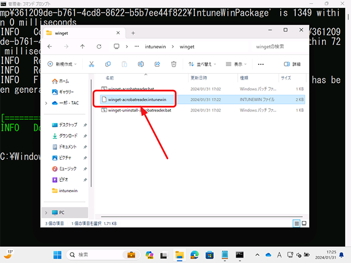351x263 pixels.
Task: Switch to large thumbnails view icon
Action: (x=304, y=223)
